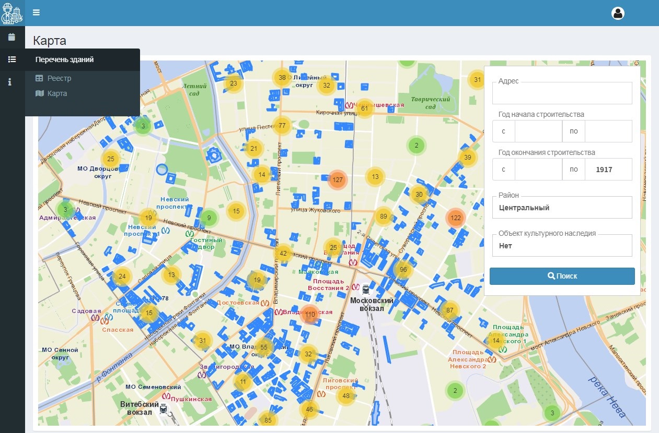
Task: Click yellow cluster marker 96
Action: tap(402, 269)
